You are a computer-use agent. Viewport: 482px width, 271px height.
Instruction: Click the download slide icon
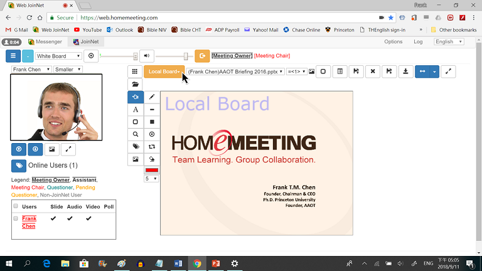[406, 72]
